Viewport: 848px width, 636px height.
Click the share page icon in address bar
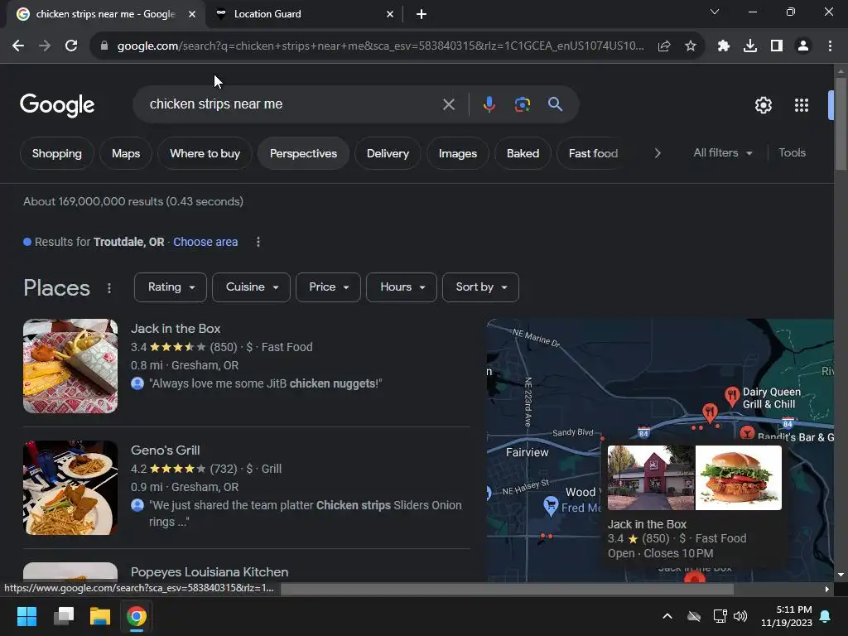664,46
